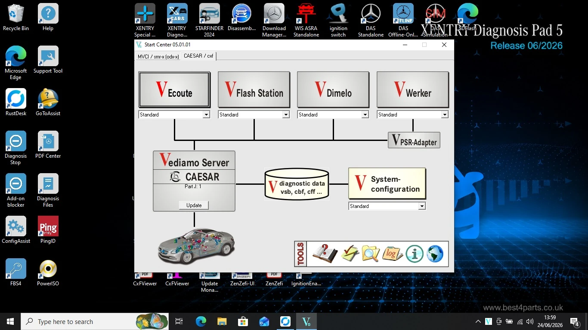Open the checklist notepad tool icon
Viewport: 588px width, 330px height.
pos(350,254)
